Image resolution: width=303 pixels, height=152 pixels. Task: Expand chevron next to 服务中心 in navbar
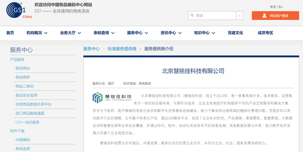(x=146, y=33)
